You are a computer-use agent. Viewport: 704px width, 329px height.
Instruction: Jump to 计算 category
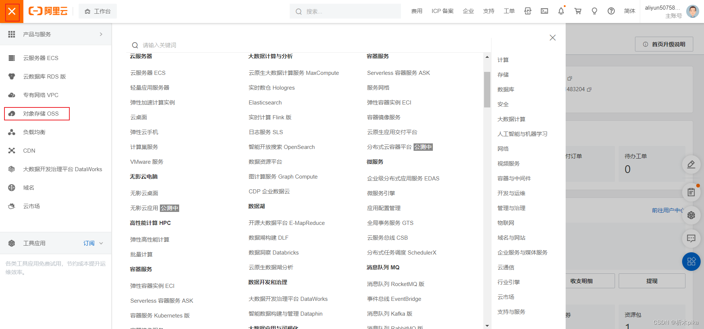click(503, 60)
